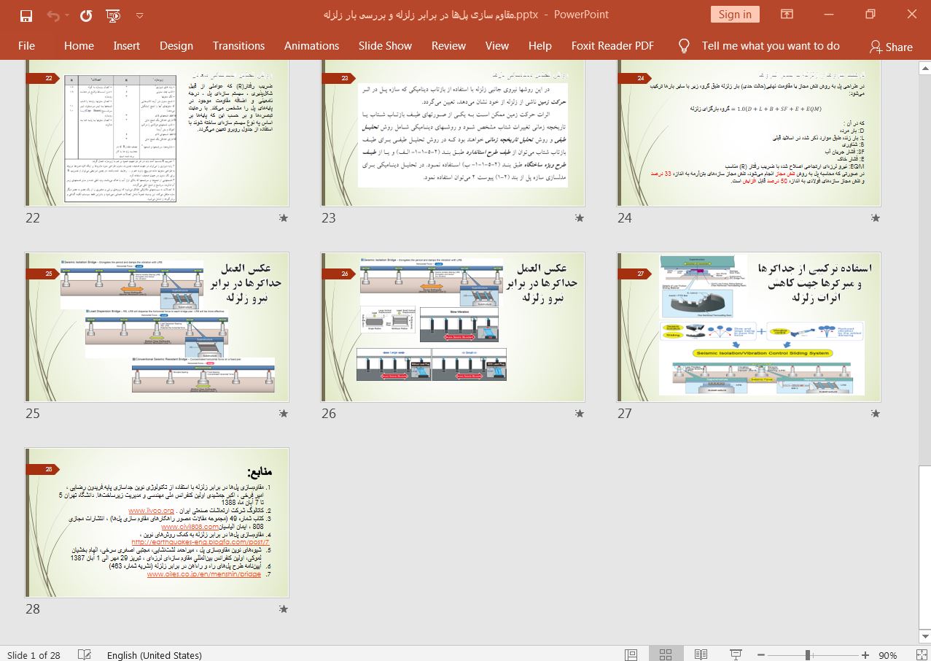The height and width of the screenshot is (661, 931).
Task: Switch to Reading View icon
Action: click(x=701, y=654)
